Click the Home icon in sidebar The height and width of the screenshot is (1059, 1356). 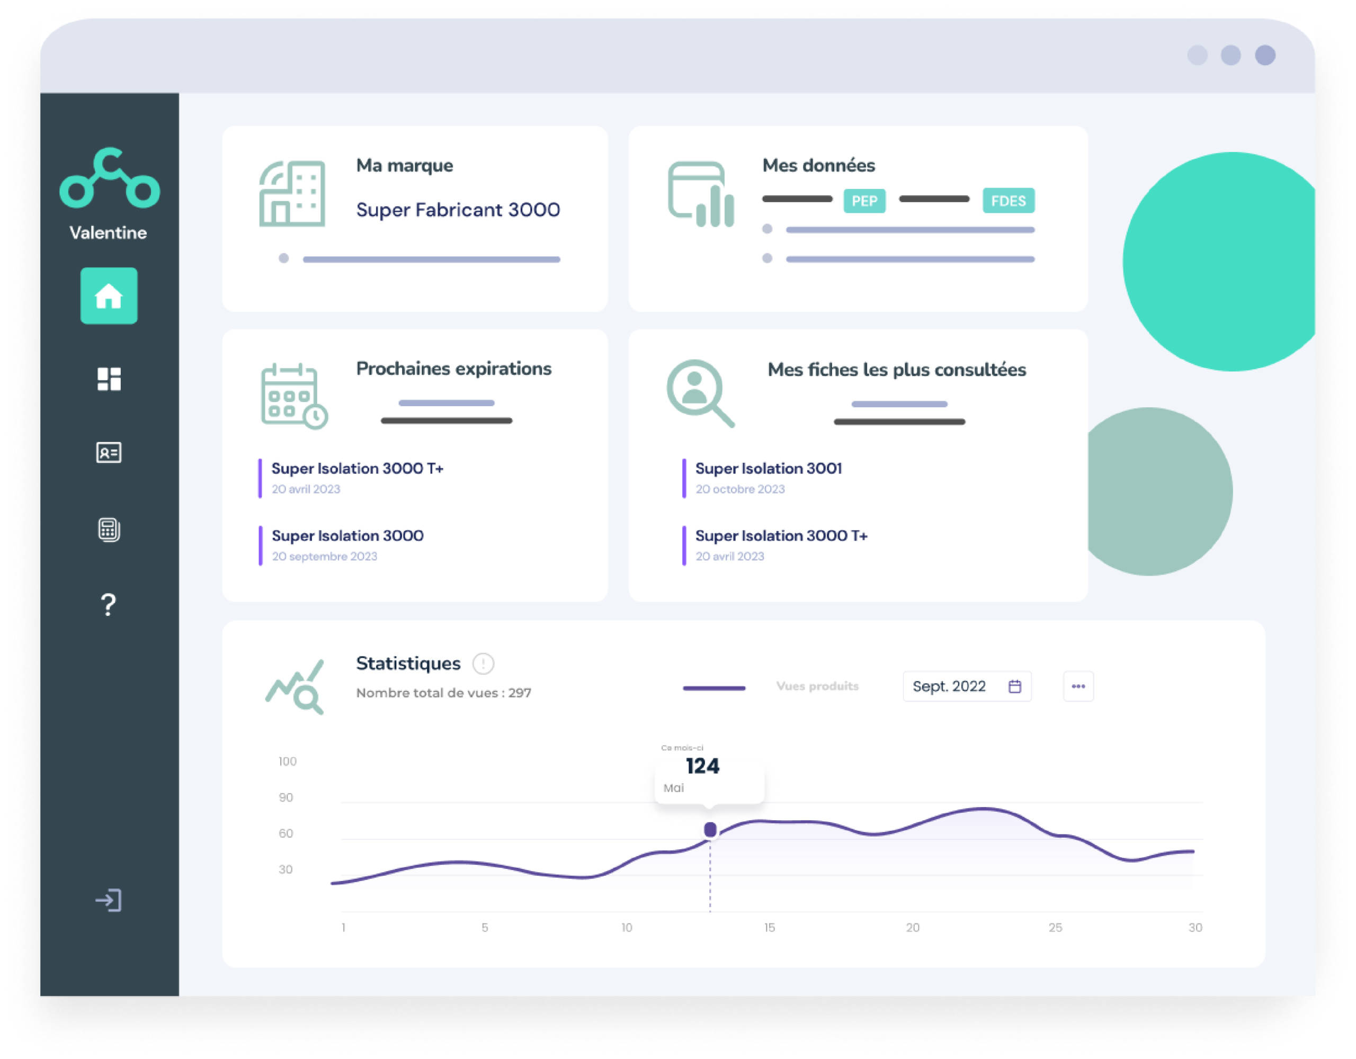[x=109, y=296]
